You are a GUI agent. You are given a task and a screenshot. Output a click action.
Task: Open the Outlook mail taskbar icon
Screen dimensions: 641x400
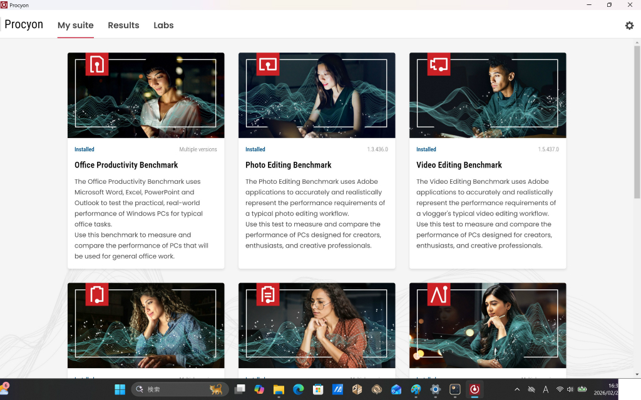pos(396,389)
